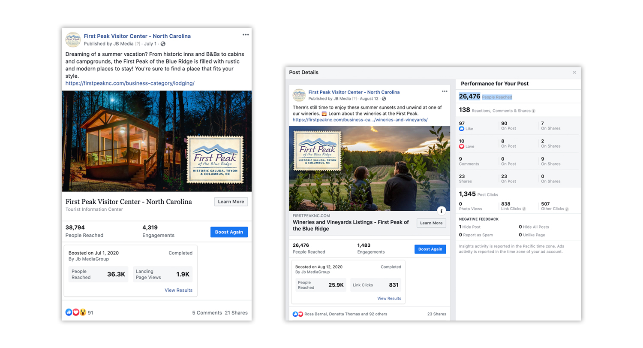This screenshot has height=348, width=643.
Task: Click the FIRSTPEAKNC.COM domain label
Action: (x=311, y=216)
